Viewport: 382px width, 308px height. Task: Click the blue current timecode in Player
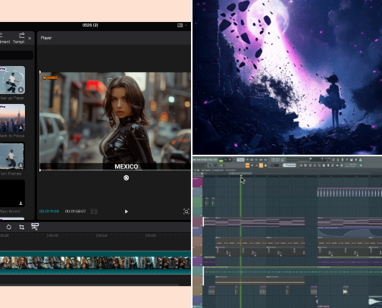tap(49, 211)
